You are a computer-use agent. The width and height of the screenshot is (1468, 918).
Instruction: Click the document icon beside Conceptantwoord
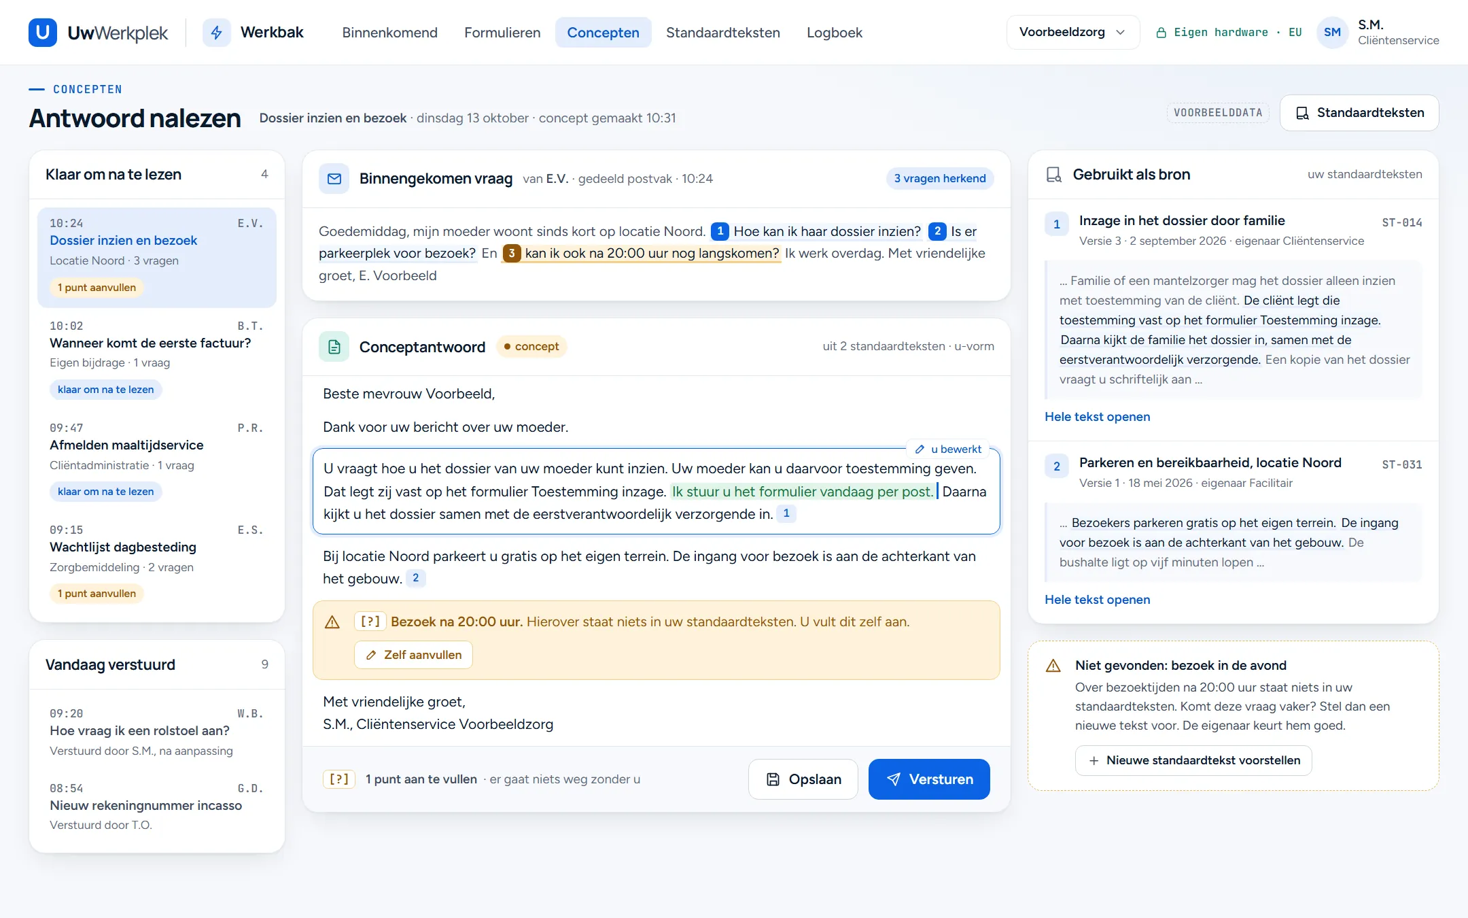[x=334, y=347]
